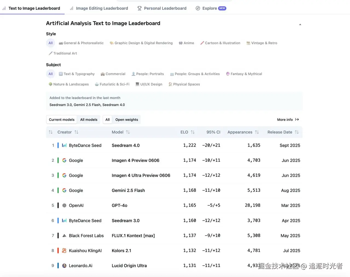Sort the table by ELO column

click(x=192, y=132)
